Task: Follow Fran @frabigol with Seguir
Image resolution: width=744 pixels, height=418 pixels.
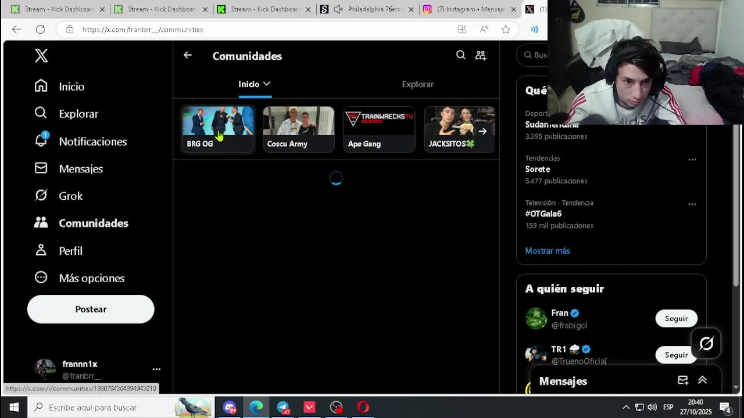Action: click(x=676, y=318)
